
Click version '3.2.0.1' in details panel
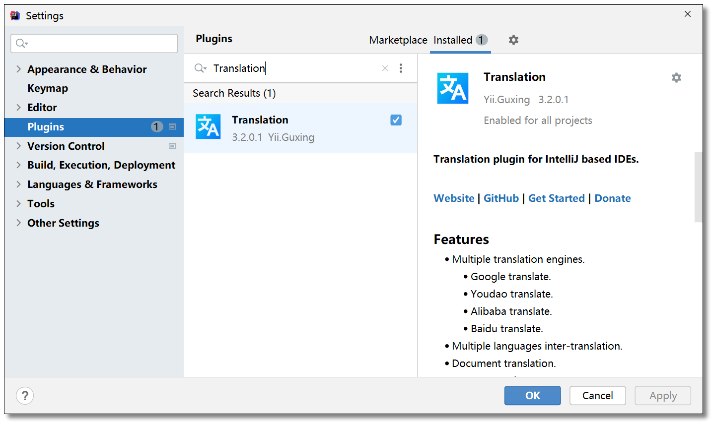click(x=554, y=100)
